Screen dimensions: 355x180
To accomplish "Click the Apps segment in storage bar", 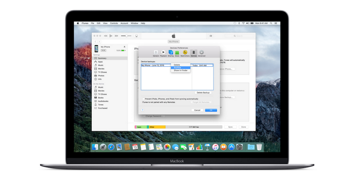I will (142, 127).
